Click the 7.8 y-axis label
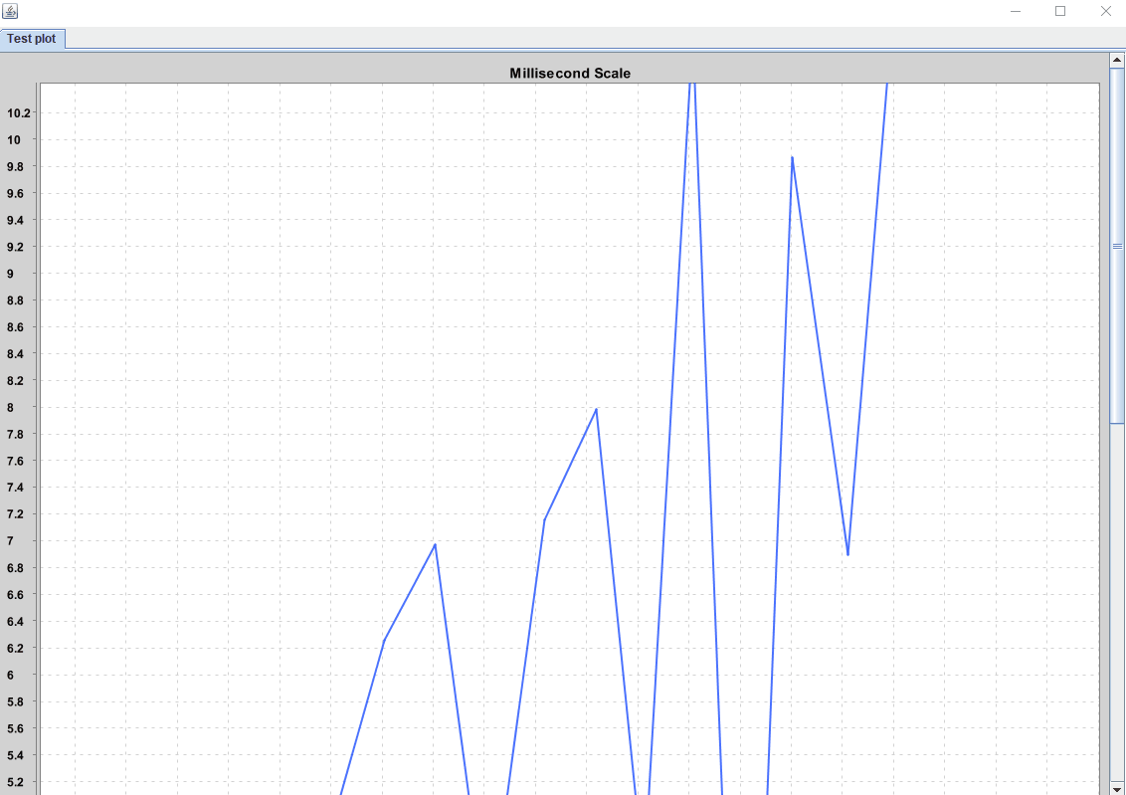This screenshot has width=1126, height=795. point(15,434)
